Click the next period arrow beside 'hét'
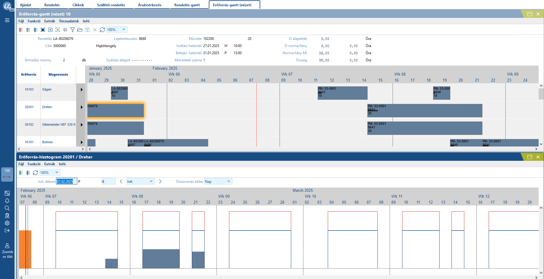This screenshot has height=279, width=544. coord(160,181)
